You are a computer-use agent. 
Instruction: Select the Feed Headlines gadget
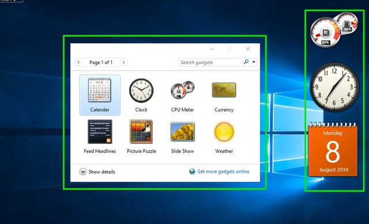(x=100, y=136)
